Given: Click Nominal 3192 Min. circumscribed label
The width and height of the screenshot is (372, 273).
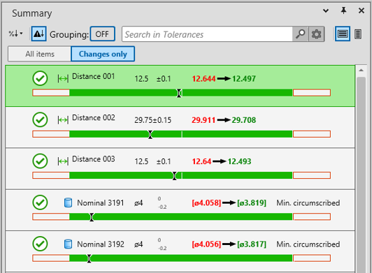Looking at the screenshot, I should pos(308,244).
